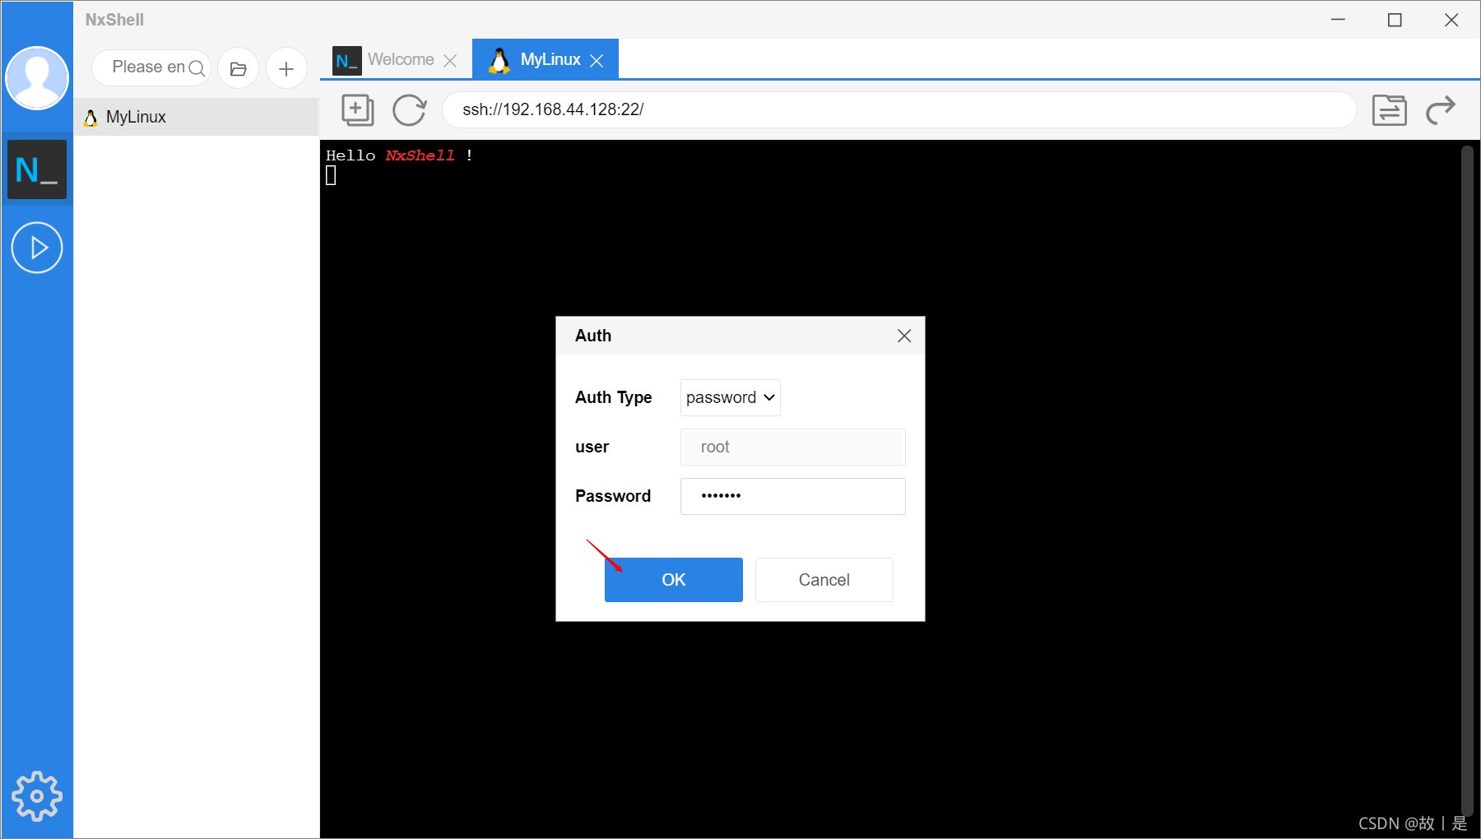Close the Welcome tab

450,61
